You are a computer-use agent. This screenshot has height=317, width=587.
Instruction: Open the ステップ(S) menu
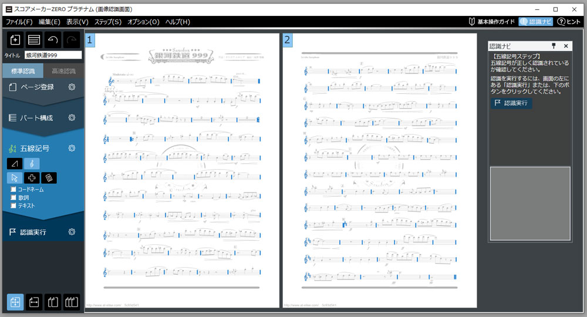pyautogui.click(x=108, y=22)
